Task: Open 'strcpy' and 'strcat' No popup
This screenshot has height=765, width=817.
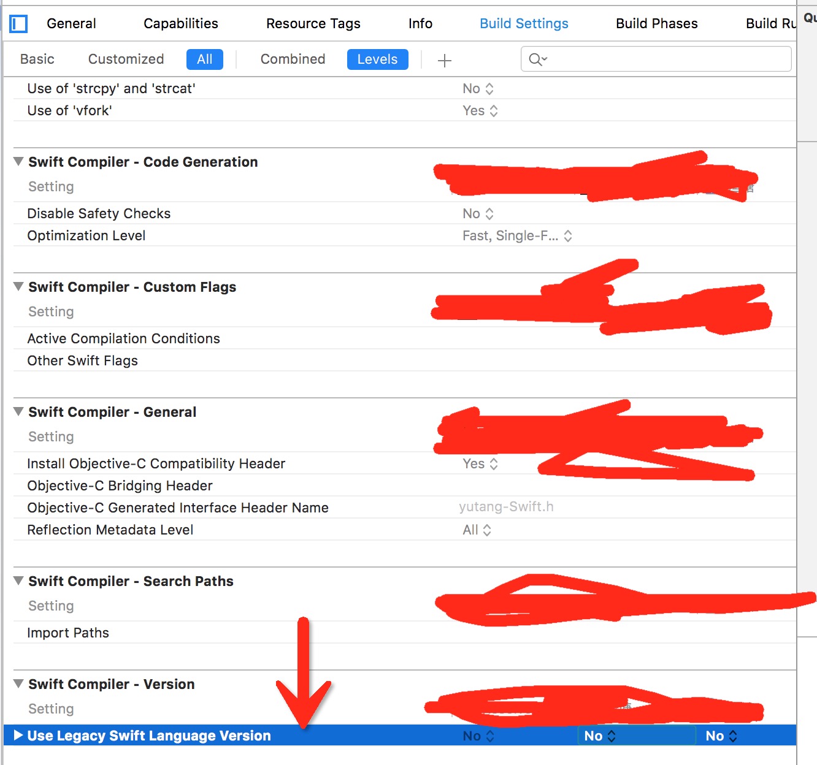Action: coord(478,88)
